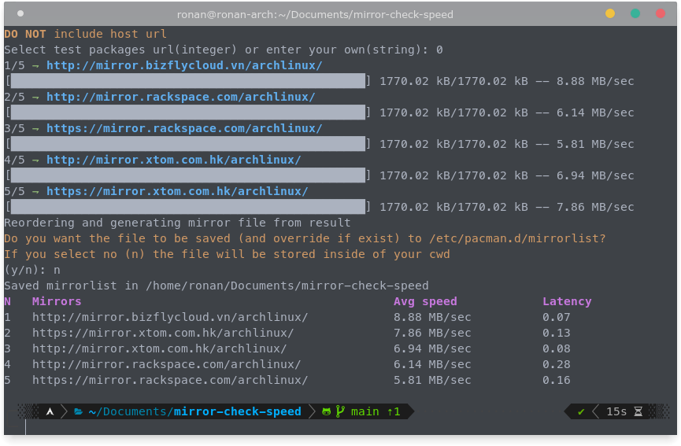Click table row 1 bizflycloud.vn mirror URL
Screen dimensions: 681x446
170,317
